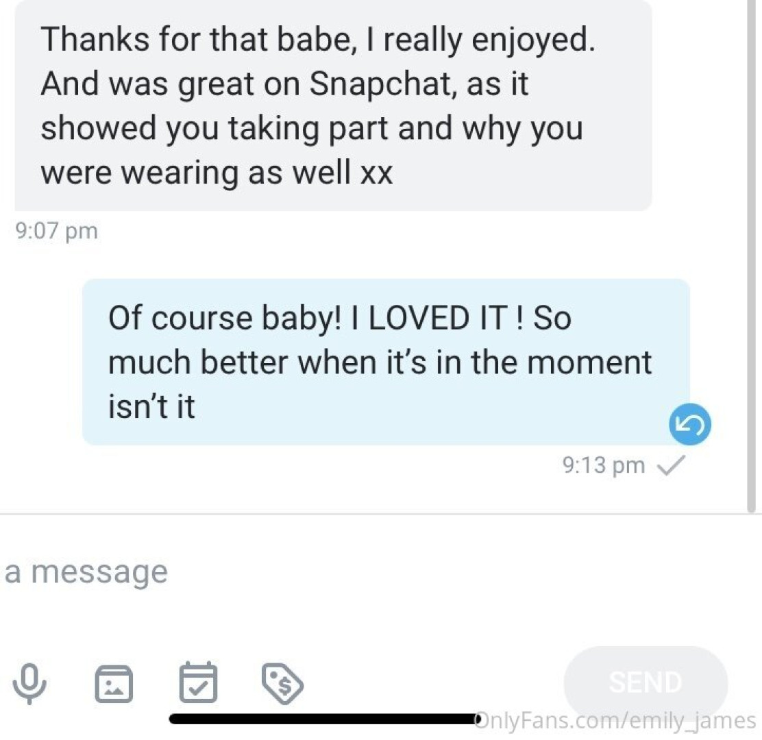Click the OnlyFans.com/emily_james watermark text

[x=615, y=720]
